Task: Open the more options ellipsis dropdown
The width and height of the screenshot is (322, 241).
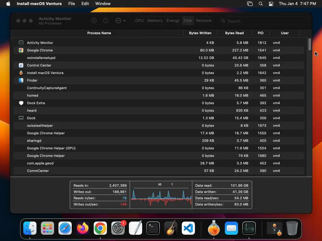Action: point(120,21)
